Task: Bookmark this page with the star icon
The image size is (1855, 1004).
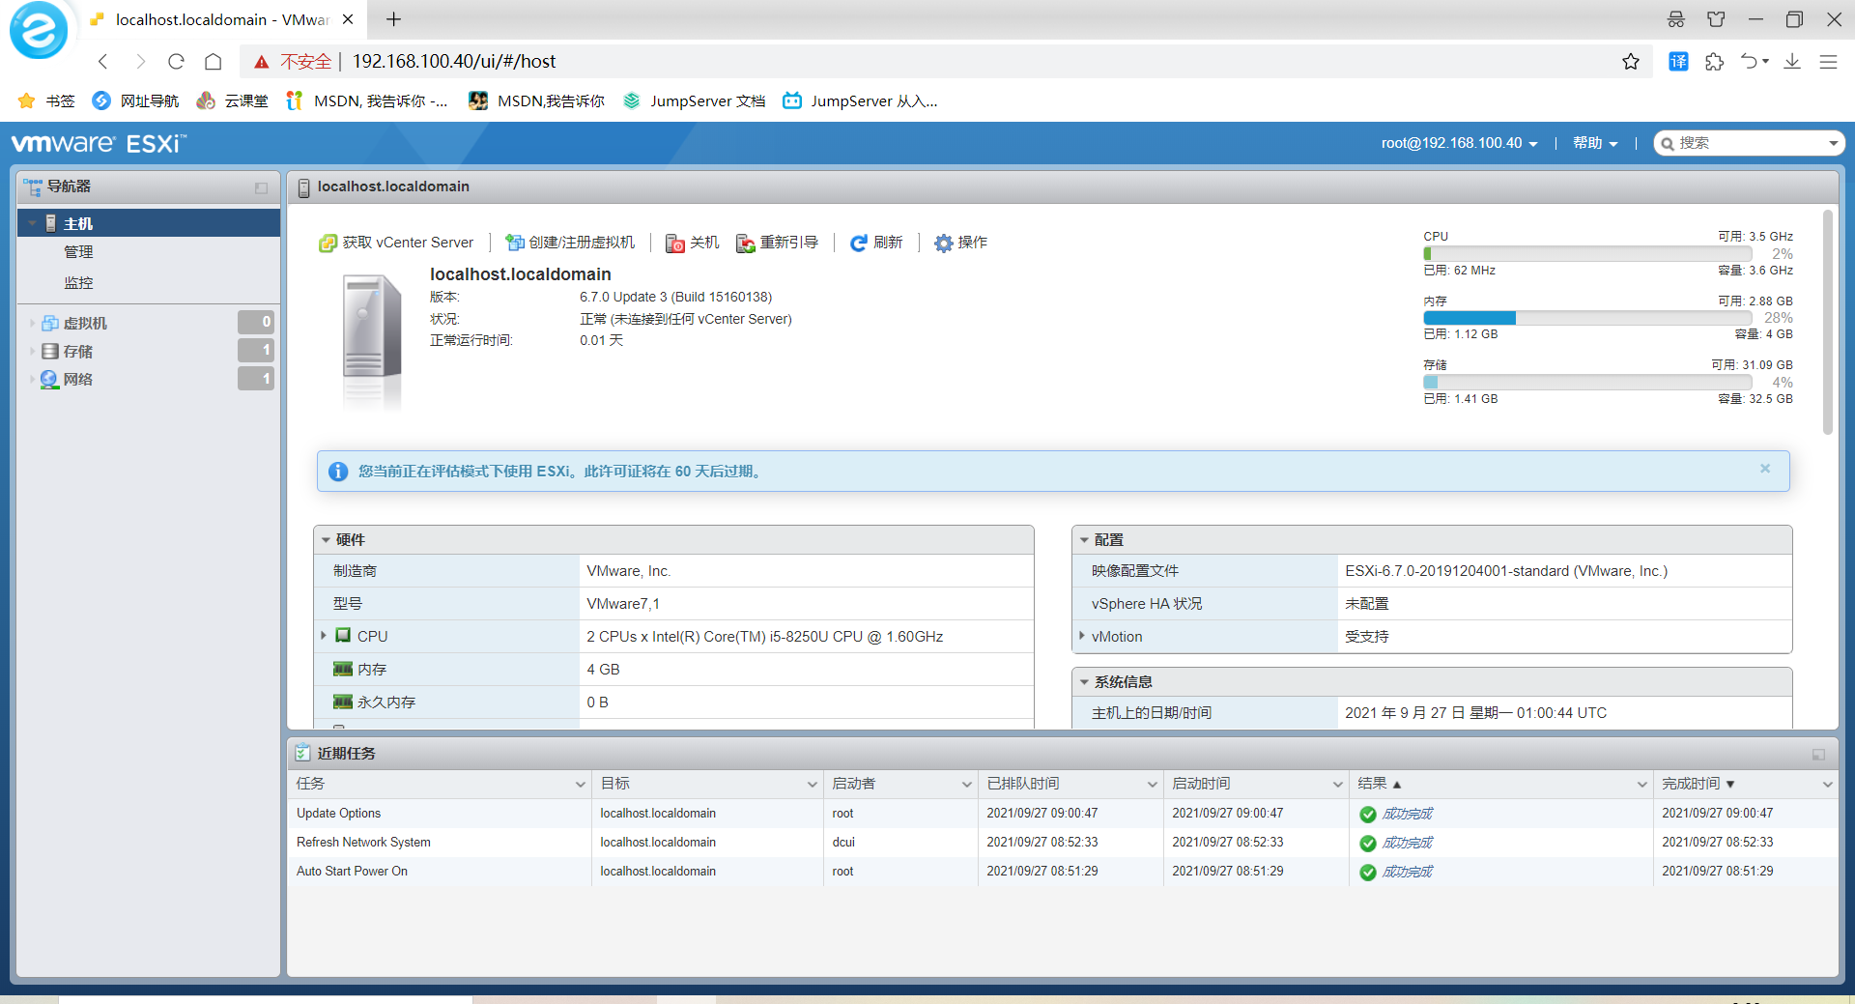Action: pyautogui.click(x=1631, y=62)
